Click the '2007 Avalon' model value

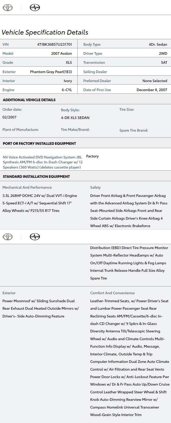[x=61, y=53]
